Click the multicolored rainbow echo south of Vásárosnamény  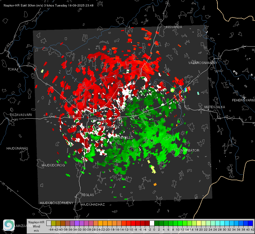point(187,89)
